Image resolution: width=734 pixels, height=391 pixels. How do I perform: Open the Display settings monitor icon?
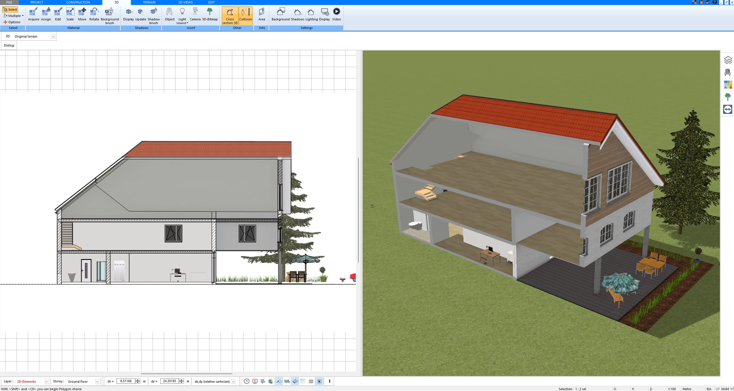pyautogui.click(x=324, y=14)
